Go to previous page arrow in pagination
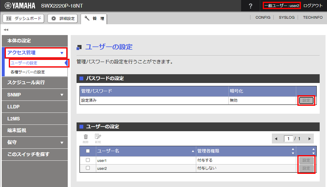 pos(276,139)
